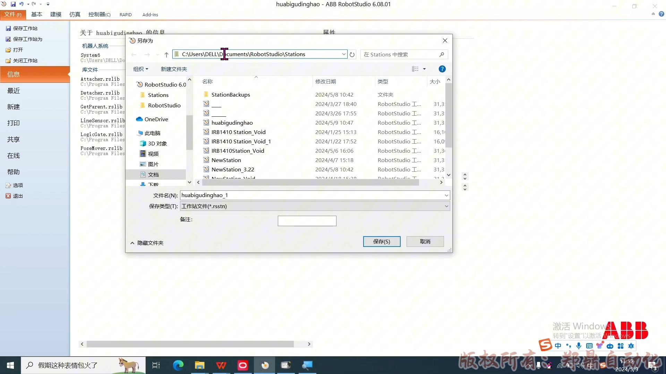Click Windows Start button
The height and width of the screenshot is (374, 666).
coord(10,365)
